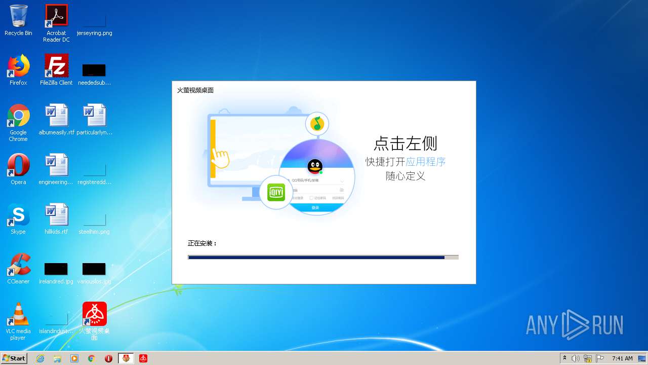The image size is (648, 365).
Task: Open the Action Center flag icon
Action: tap(600, 358)
